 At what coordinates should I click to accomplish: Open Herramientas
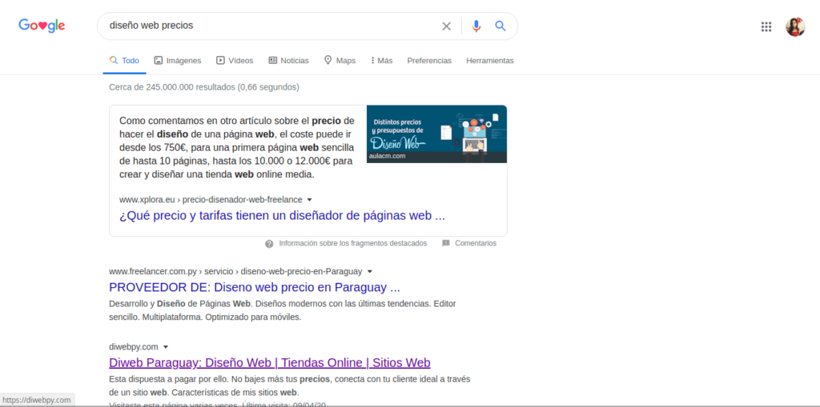(490, 61)
